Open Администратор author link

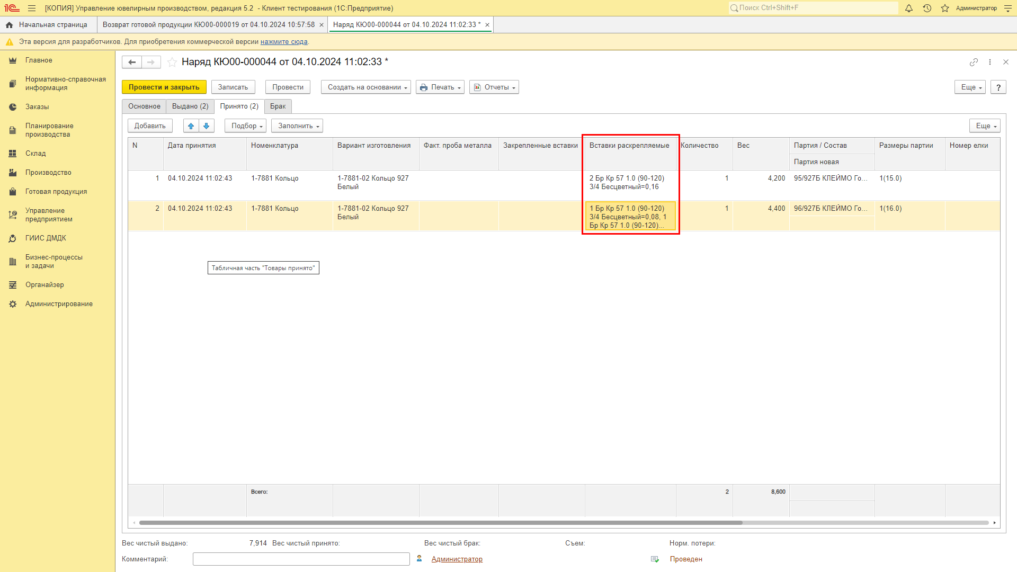point(457,559)
